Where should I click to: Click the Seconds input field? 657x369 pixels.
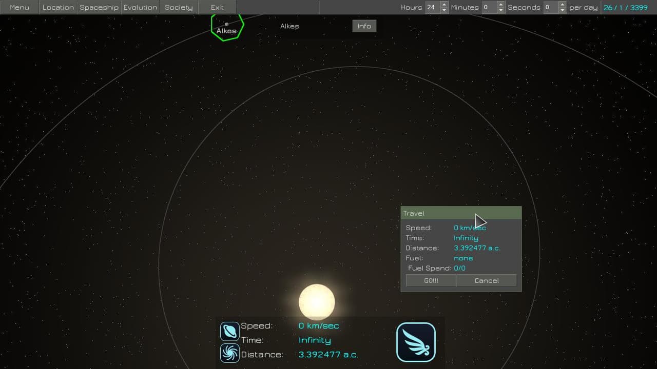[551, 7]
